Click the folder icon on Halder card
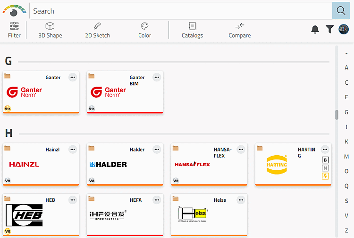 [x=92, y=148]
